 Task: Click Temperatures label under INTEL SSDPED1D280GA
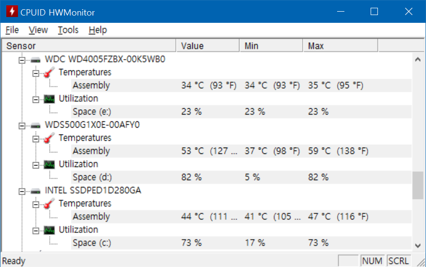pos(85,203)
